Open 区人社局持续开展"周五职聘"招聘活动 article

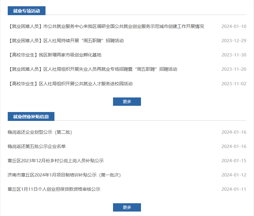pyautogui.click(x=66, y=41)
